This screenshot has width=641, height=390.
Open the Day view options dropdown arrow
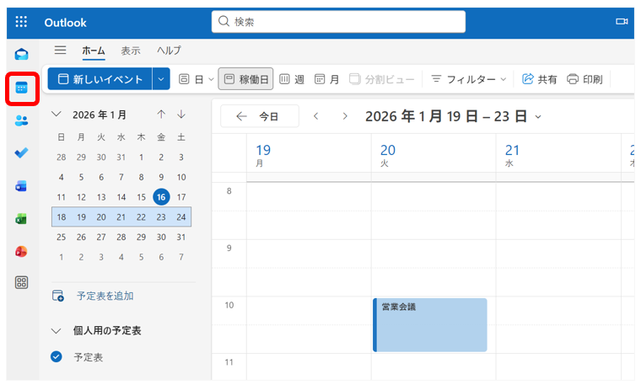pyautogui.click(x=211, y=79)
